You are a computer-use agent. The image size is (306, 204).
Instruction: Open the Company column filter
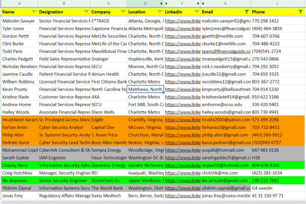click(x=123, y=12)
